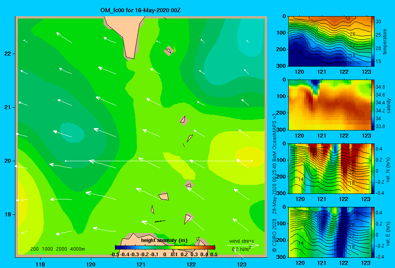Click the rotated "salinity" axis label
Screen dimensions: 395x268
click(389, 106)
